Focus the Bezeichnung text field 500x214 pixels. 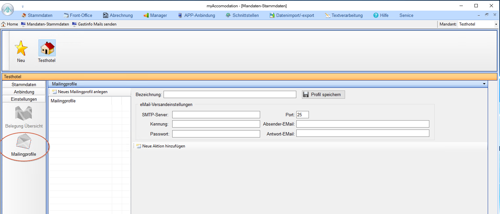(x=230, y=95)
